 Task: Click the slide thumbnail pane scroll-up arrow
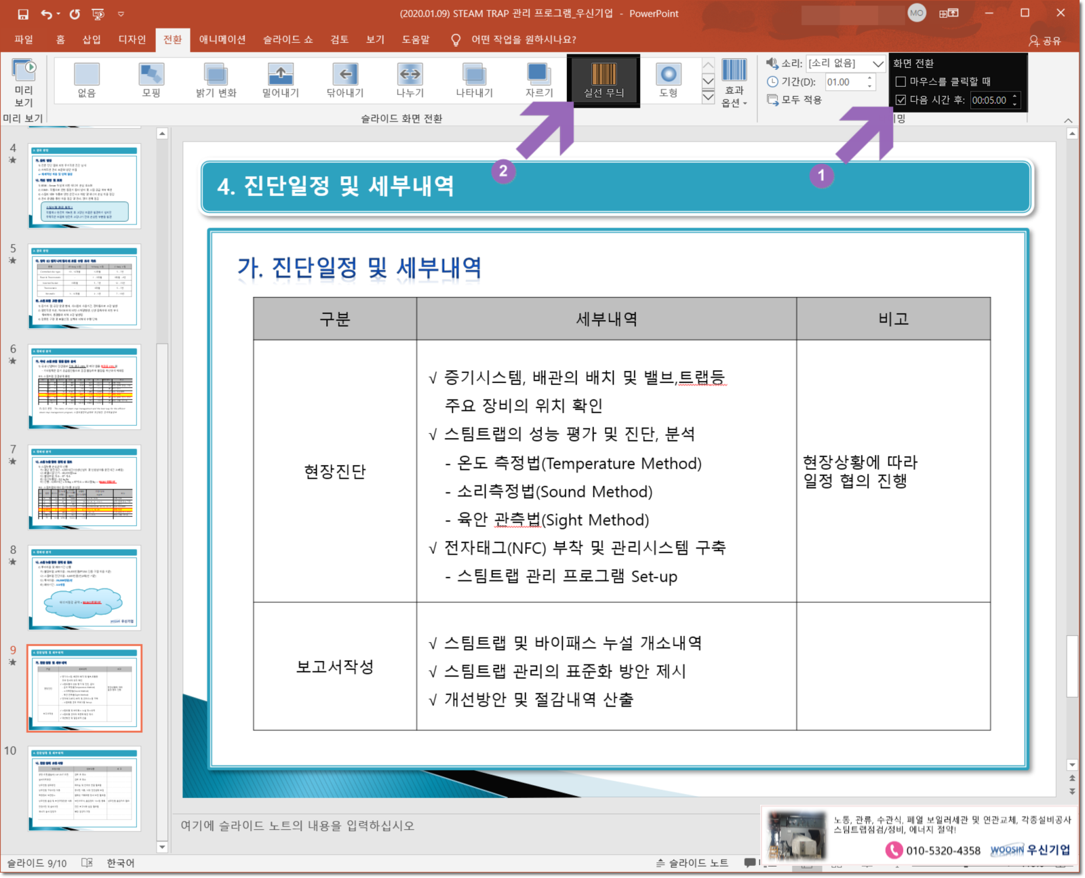162,134
